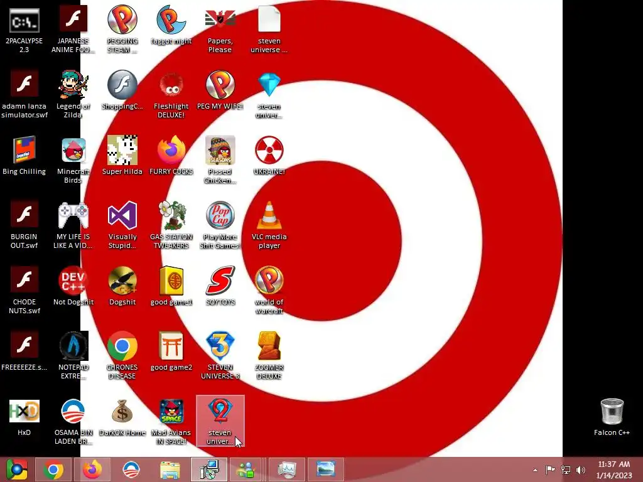The height and width of the screenshot is (482, 643).
Task: Select the Papers, Please desktop icon
Action: [220, 29]
